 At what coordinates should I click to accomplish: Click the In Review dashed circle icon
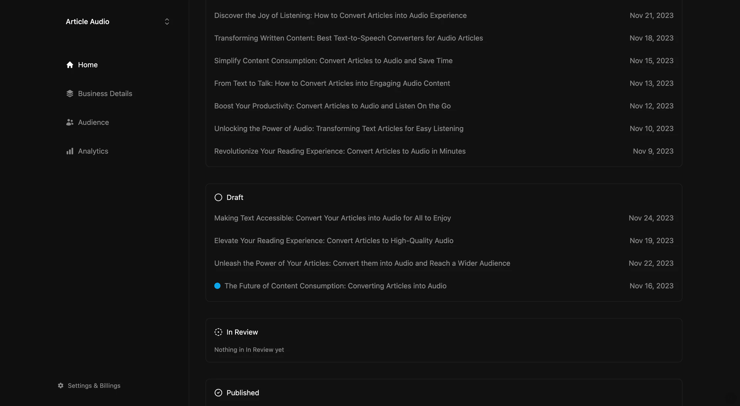point(218,332)
